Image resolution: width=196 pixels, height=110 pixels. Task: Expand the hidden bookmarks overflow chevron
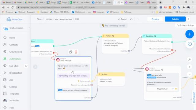click(152, 12)
